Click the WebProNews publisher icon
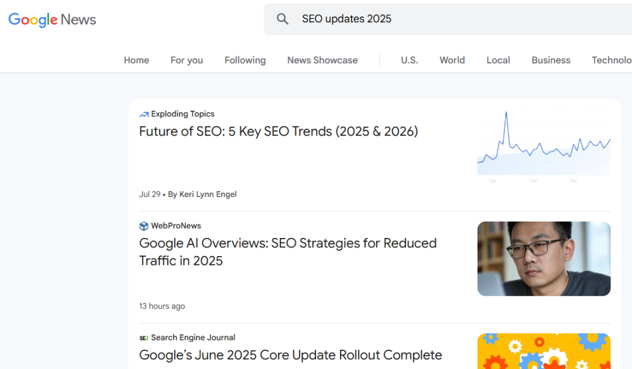Viewport: 632px width, 369px height. tap(143, 226)
